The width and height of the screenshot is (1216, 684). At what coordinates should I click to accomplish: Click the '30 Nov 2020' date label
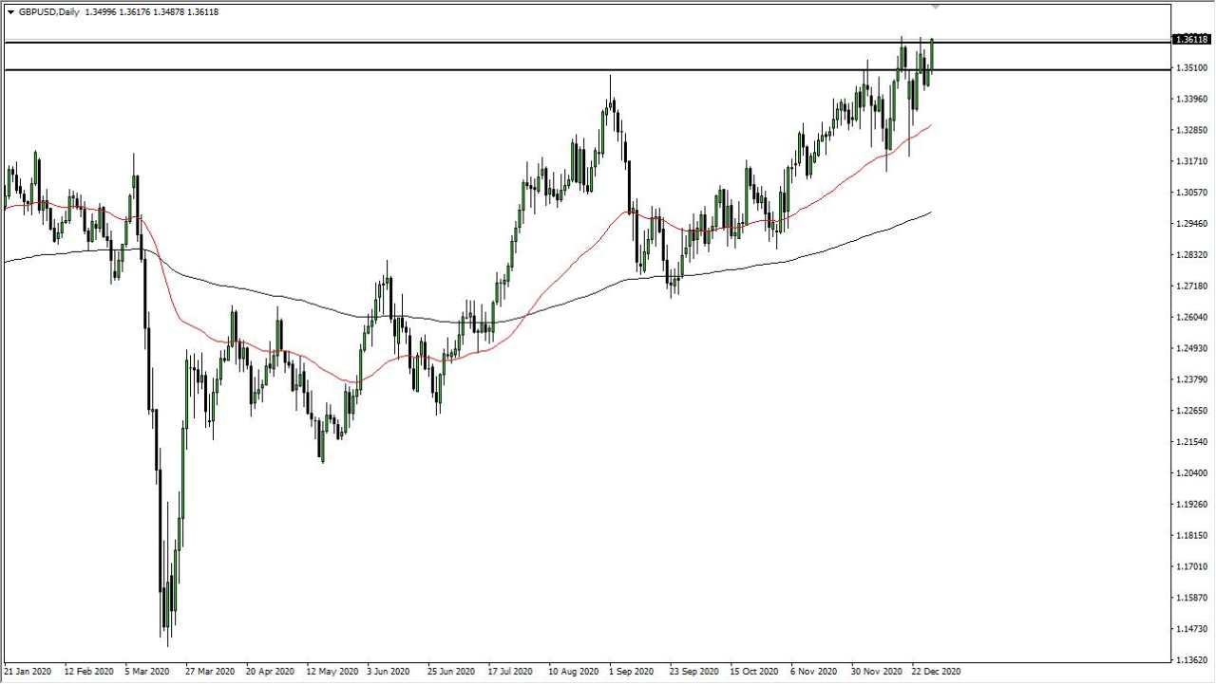(877, 672)
